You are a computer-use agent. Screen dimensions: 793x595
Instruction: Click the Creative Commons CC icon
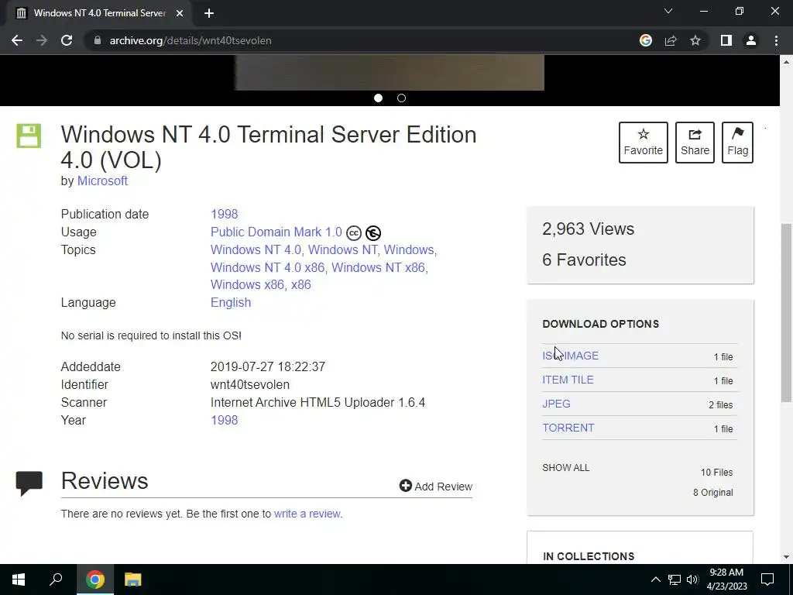[354, 232]
